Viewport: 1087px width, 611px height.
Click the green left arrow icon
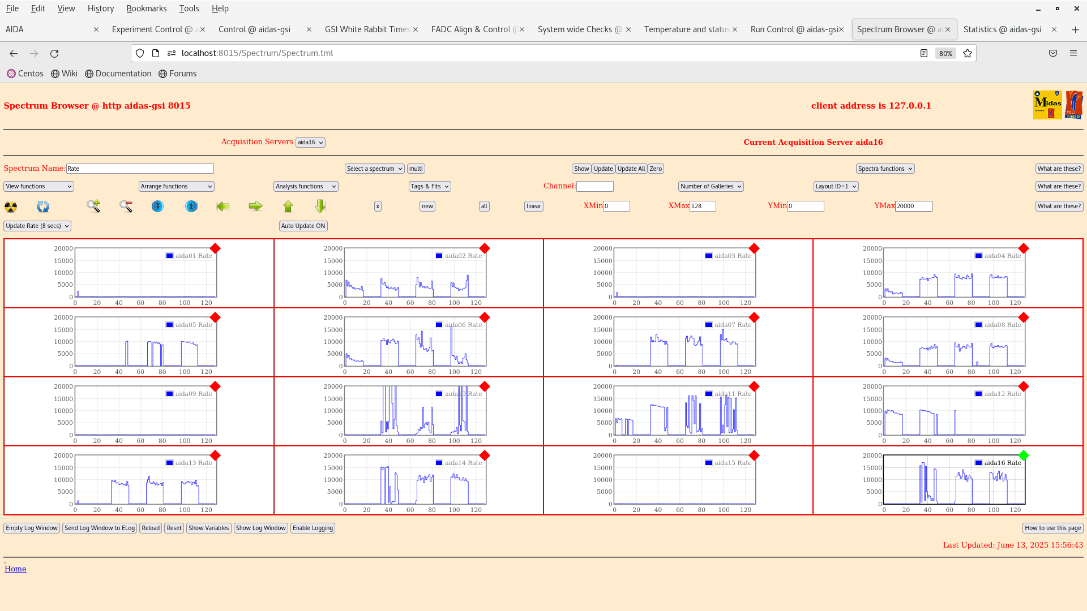[x=223, y=206]
